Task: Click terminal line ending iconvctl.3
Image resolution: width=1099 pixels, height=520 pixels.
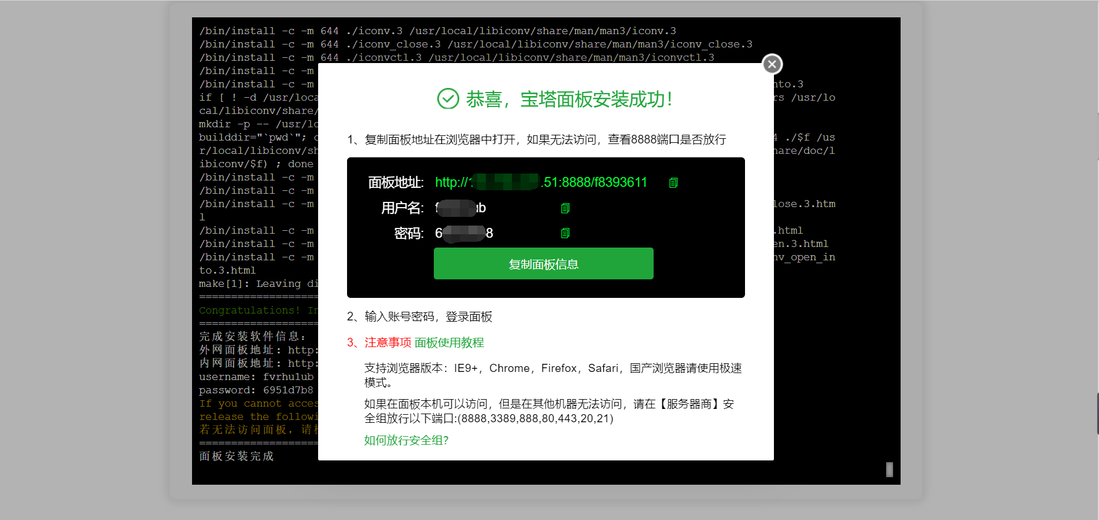Action: [x=456, y=57]
